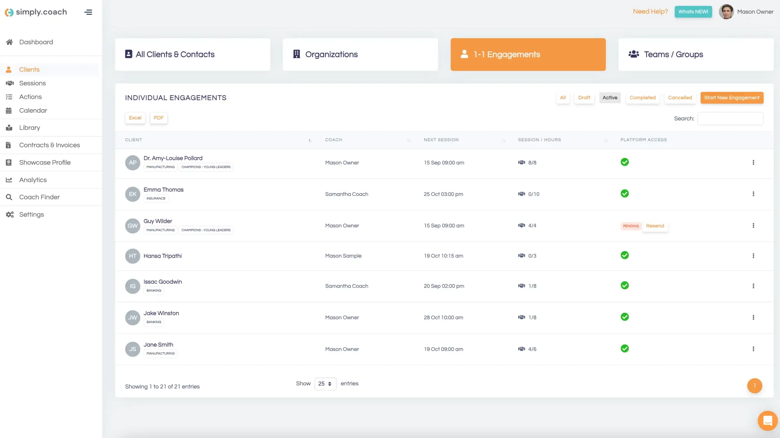This screenshot has width=780, height=438.
Task: Go to Teams / Groups tab
Action: tap(696, 54)
